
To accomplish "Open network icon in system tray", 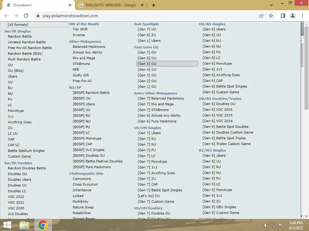I will point(273,225).
